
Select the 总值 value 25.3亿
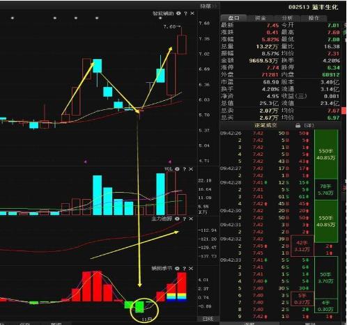[269, 103]
